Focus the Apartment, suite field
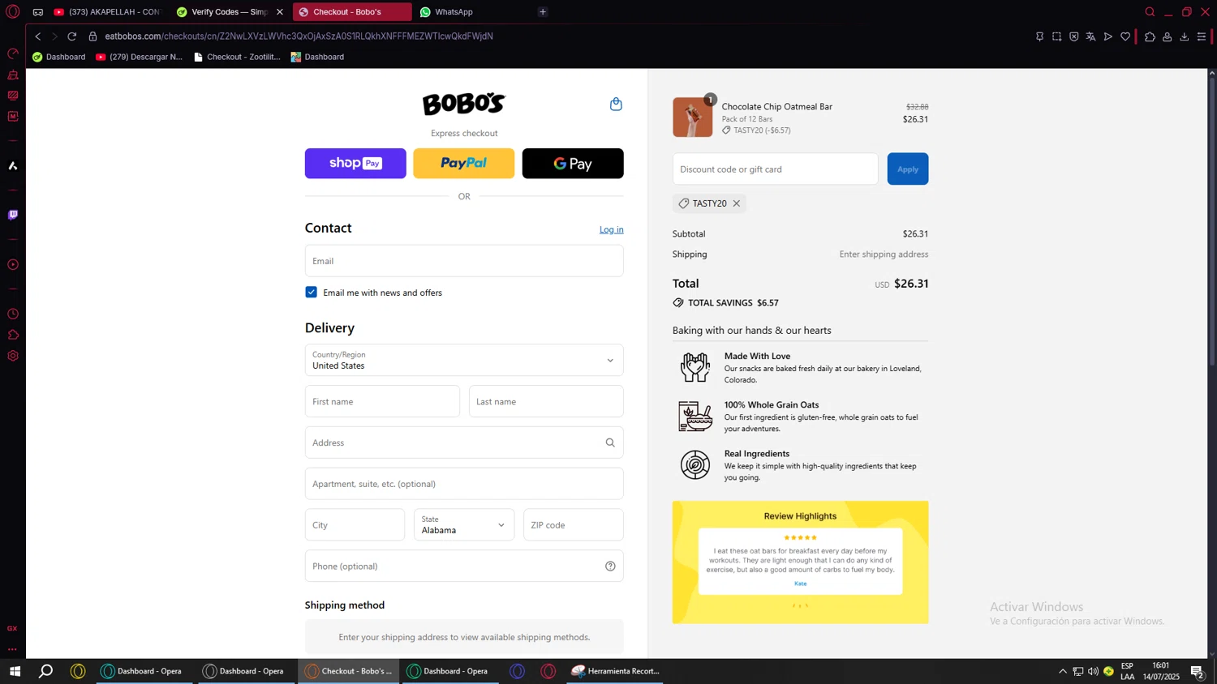This screenshot has height=684, width=1217. pyautogui.click(x=464, y=484)
